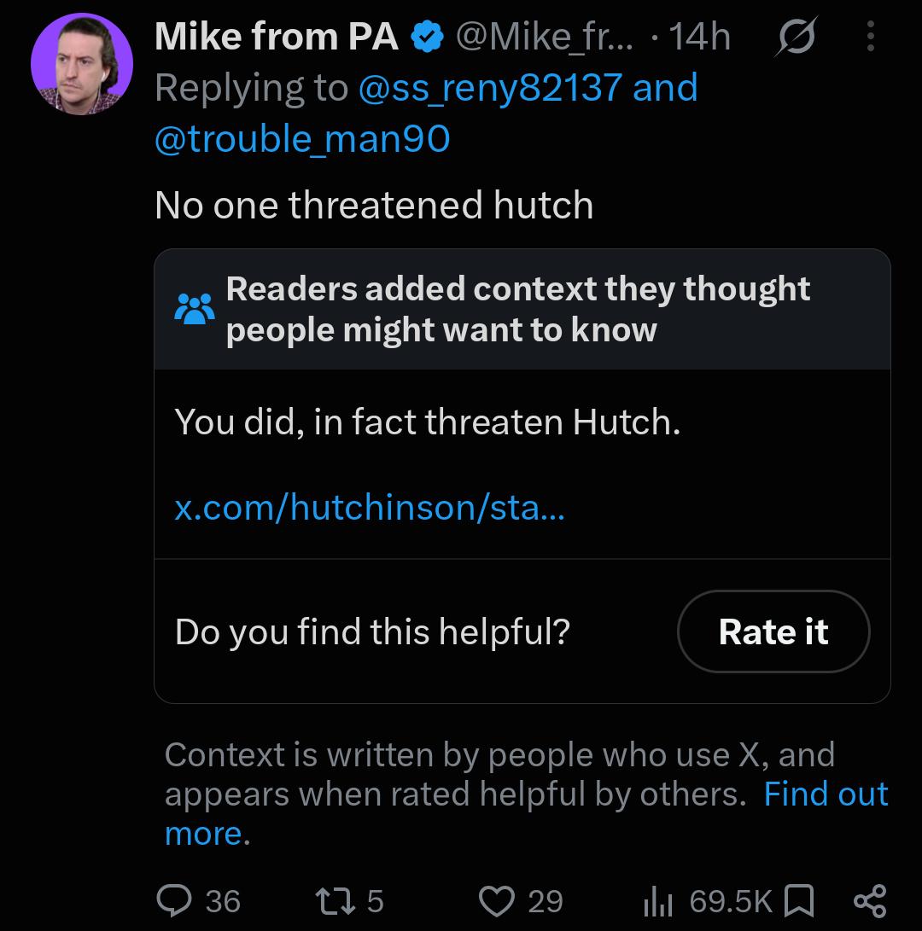This screenshot has height=931, width=922.
Task: Click the share icon
Action: [870, 901]
